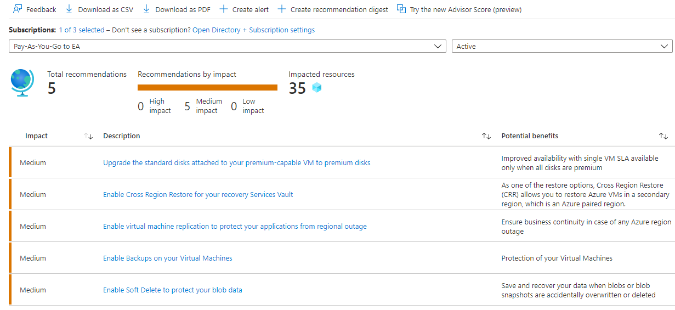
Task: Expand the Pay-As-You-Go to EA subscription dropdown
Action: [x=226, y=47]
